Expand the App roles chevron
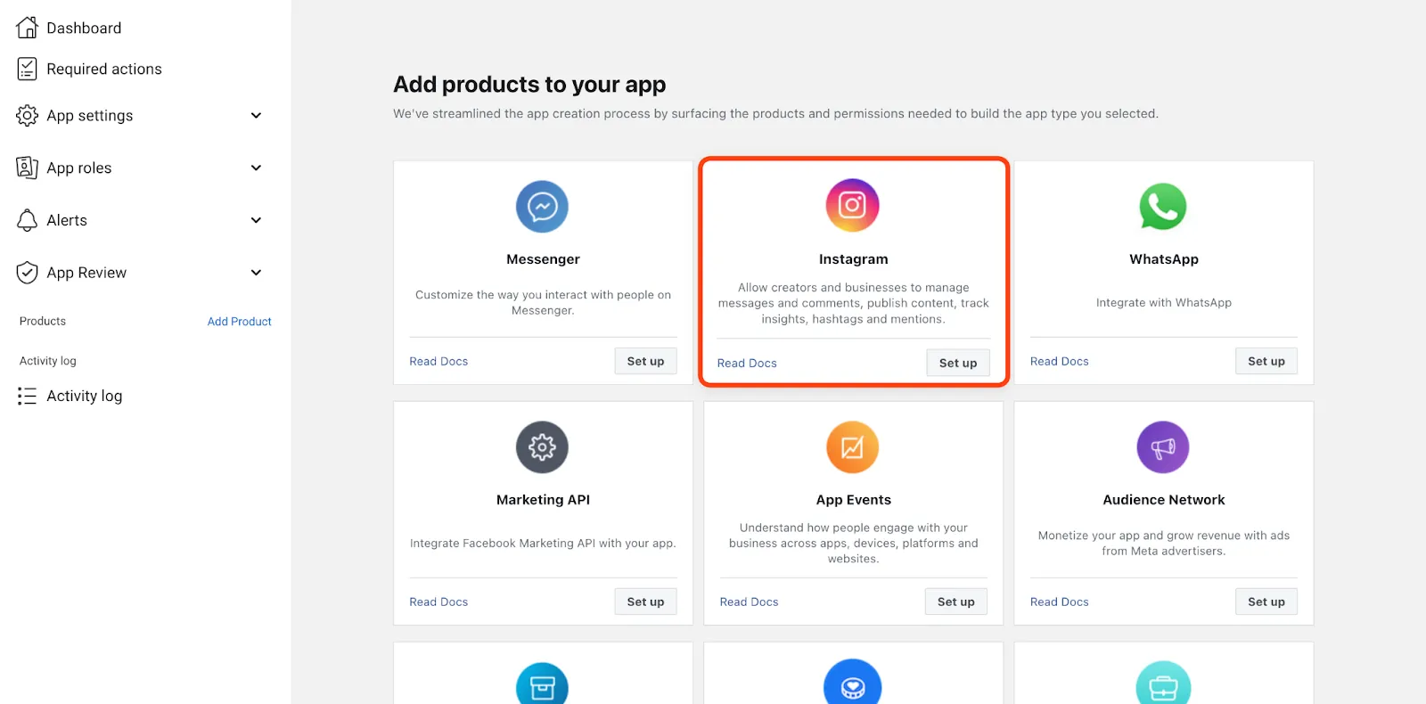Image resolution: width=1426 pixels, height=704 pixels. pyautogui.click(x=256, y=168)
